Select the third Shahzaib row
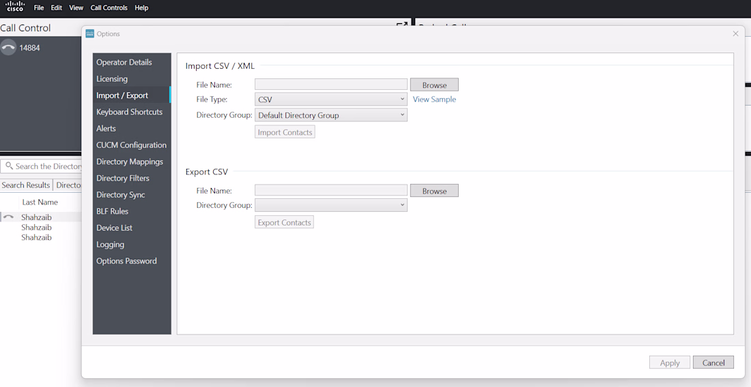This screenshot has width=751, height=387. [41, 238]
